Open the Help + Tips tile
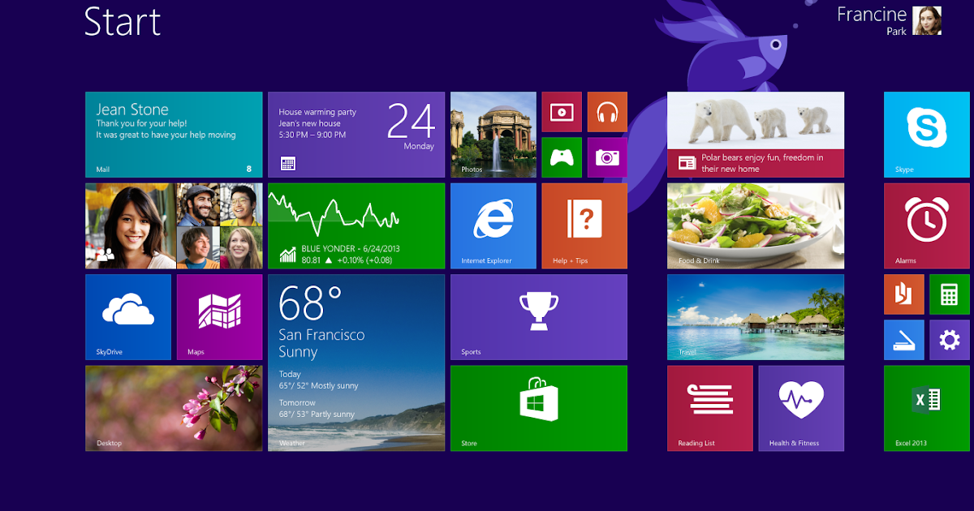Viewport: 974px width, 511px height. click(584, 225)
